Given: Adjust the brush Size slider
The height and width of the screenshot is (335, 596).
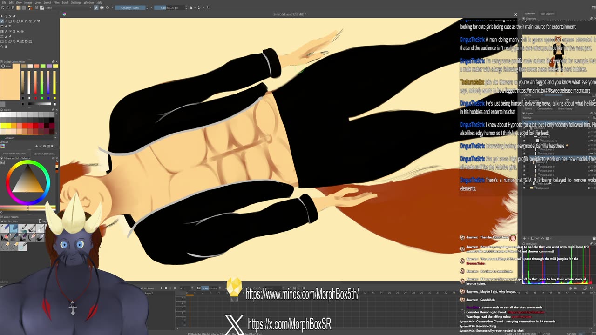Looking at the screenshot, I should point(170,8).
